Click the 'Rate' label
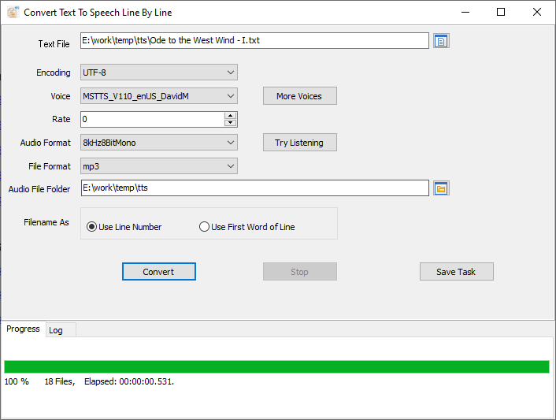 pos(61,119)
